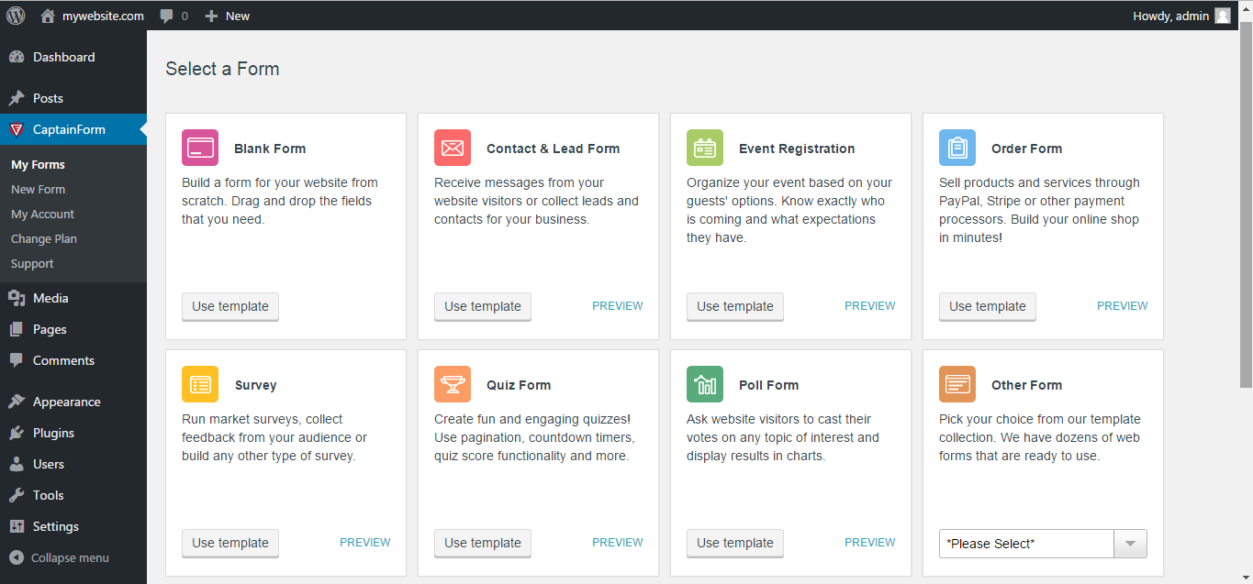The height and width of the screenshot is (584, 1253).
Task: Click the Collapse menu arrow icon
Action: tap(17, 557)
